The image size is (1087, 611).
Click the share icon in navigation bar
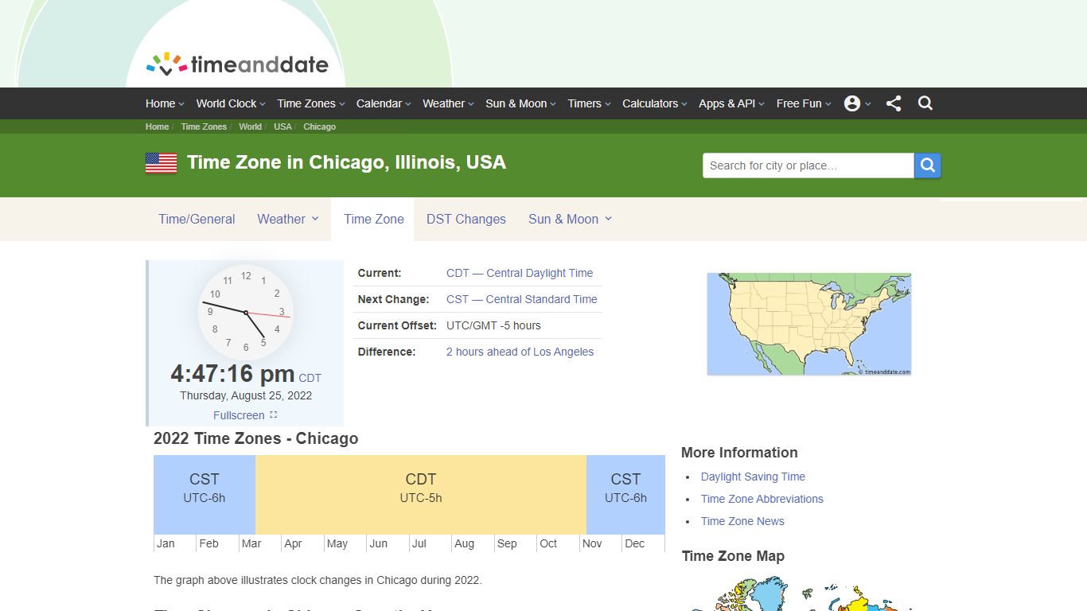pos(894,103)
